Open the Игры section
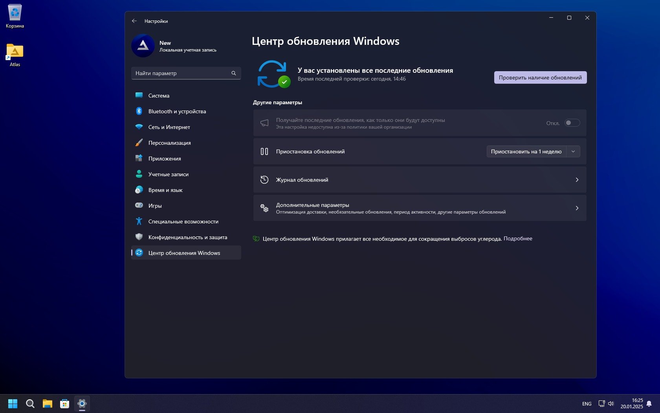 [186, 205]
